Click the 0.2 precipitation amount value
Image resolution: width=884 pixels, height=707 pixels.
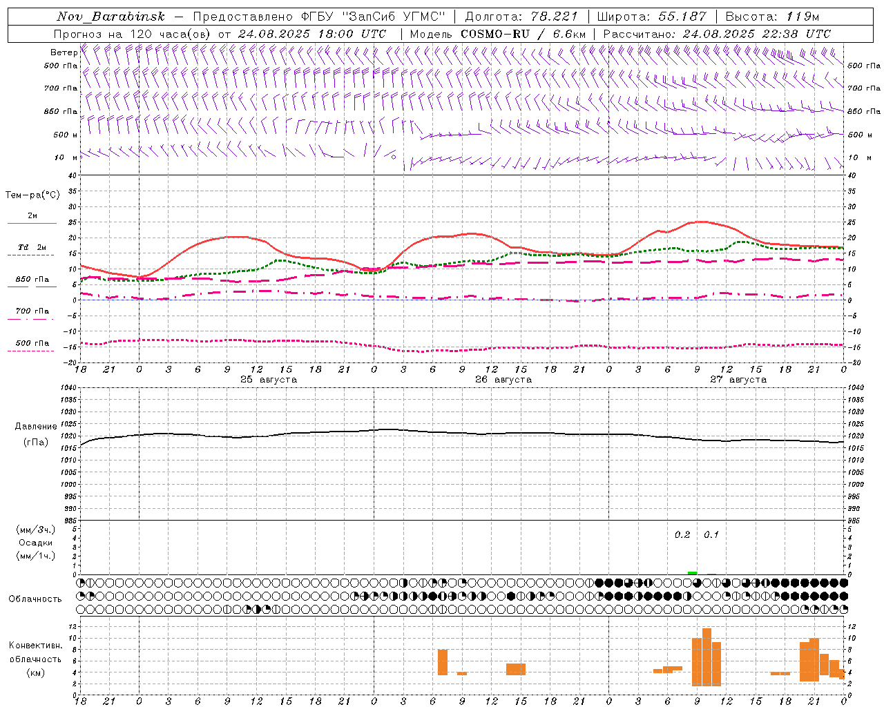point(682,535)
